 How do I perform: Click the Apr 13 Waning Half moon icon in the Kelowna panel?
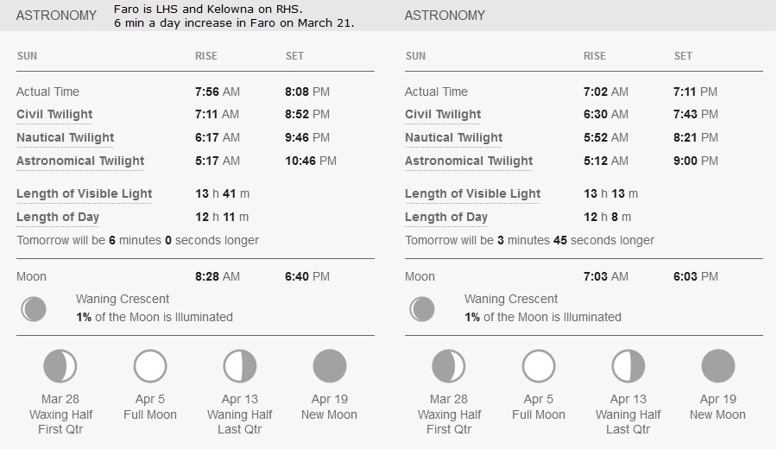click(629, 366)
